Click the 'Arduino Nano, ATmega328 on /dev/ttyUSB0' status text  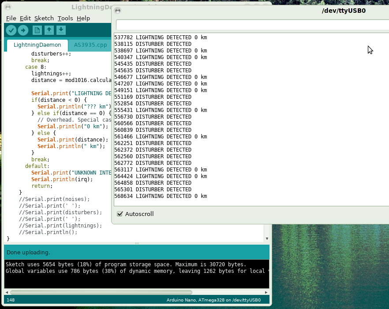tap(213, 300)
